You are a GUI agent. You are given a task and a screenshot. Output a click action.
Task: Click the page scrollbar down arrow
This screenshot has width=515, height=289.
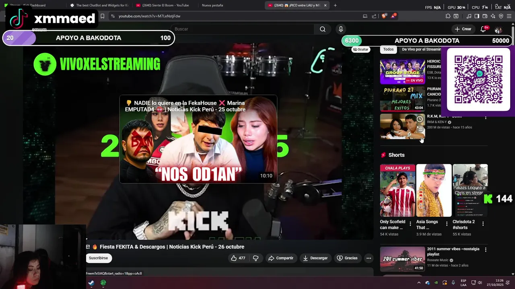click(x=513, y=274)
